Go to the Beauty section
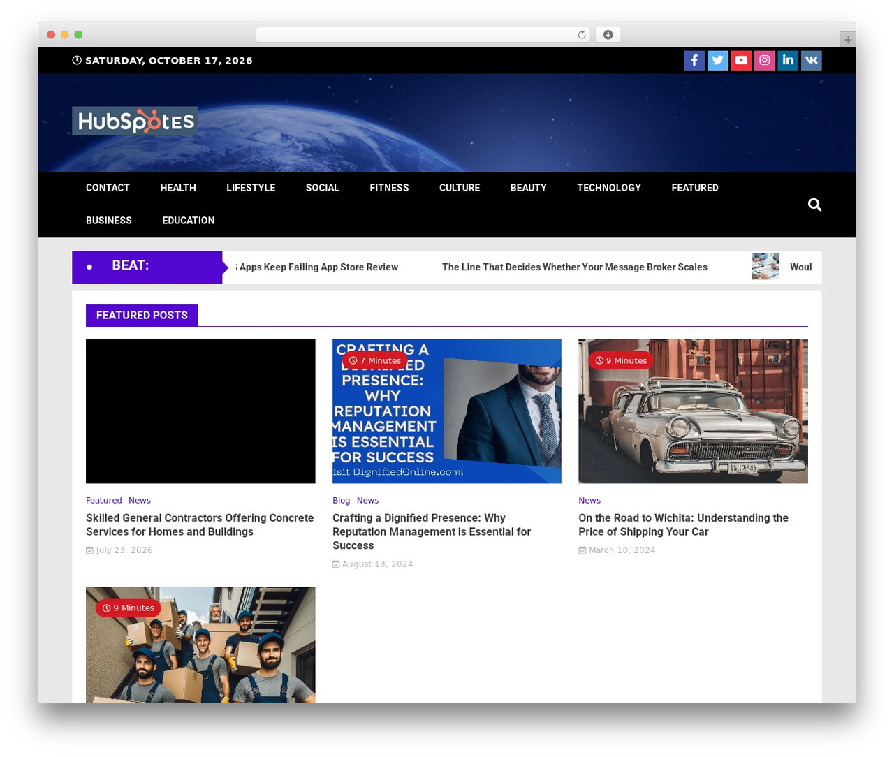 [x=529, y=188]
